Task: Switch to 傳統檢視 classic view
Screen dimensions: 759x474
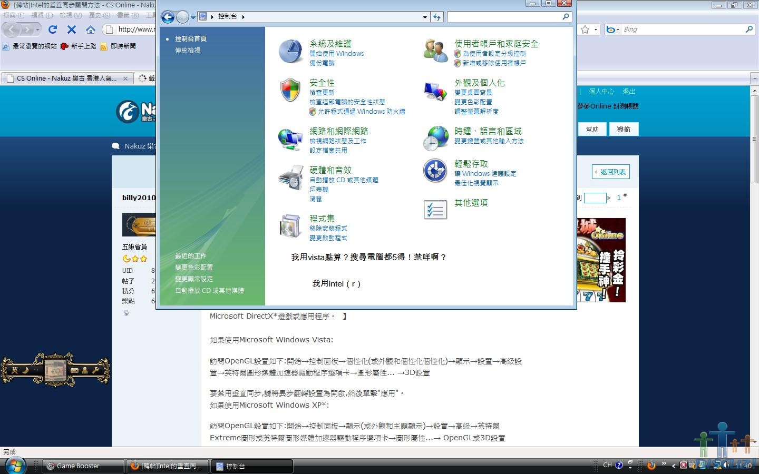Action: pos(188,51)
